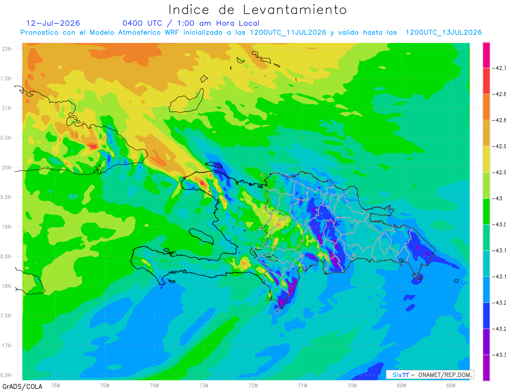Viewport: 506px width, 391px height.
Task: Click the '68W' longitude label
Action: (x=450, y=385)
